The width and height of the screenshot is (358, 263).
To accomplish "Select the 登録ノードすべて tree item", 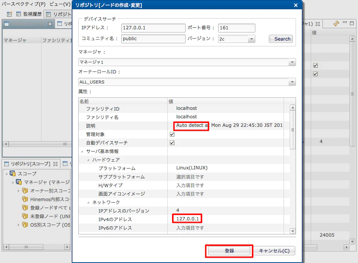I will [50, 208].
